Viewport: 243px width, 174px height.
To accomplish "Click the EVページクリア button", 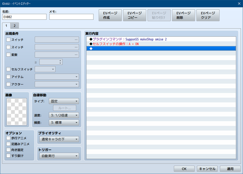I will click(208, 15).
